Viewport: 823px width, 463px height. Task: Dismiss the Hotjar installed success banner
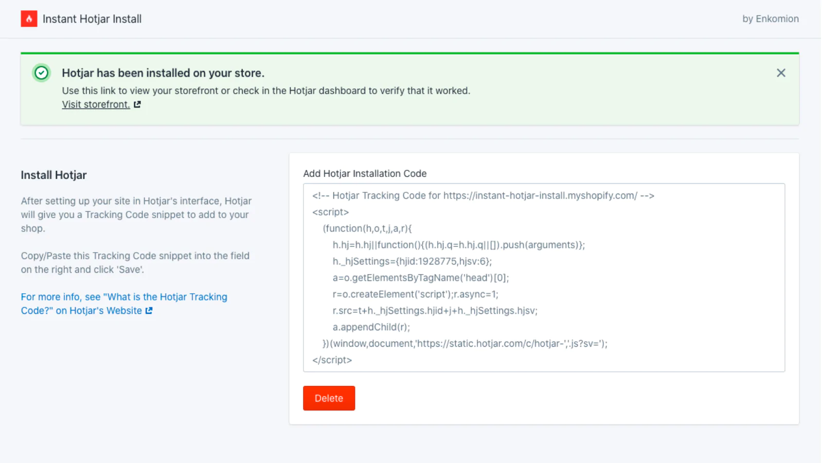[780, 73]
